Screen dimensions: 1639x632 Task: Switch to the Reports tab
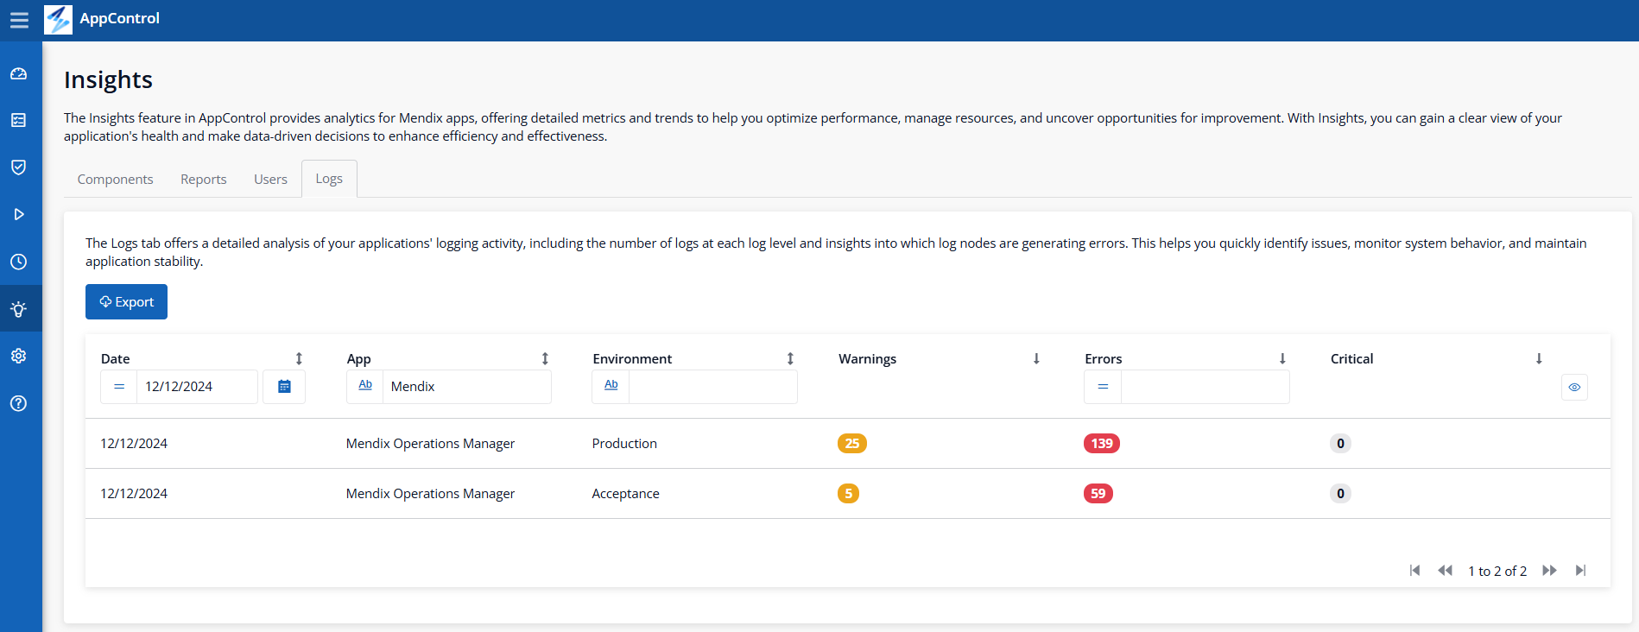[x=204, y=179]
